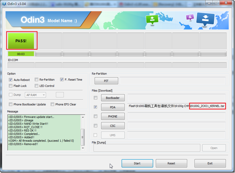The height and width of the screenshot is (173, 235).
Task: Click 'RQT_CLOSE !!' log line
Action: (x=25, y=127)
